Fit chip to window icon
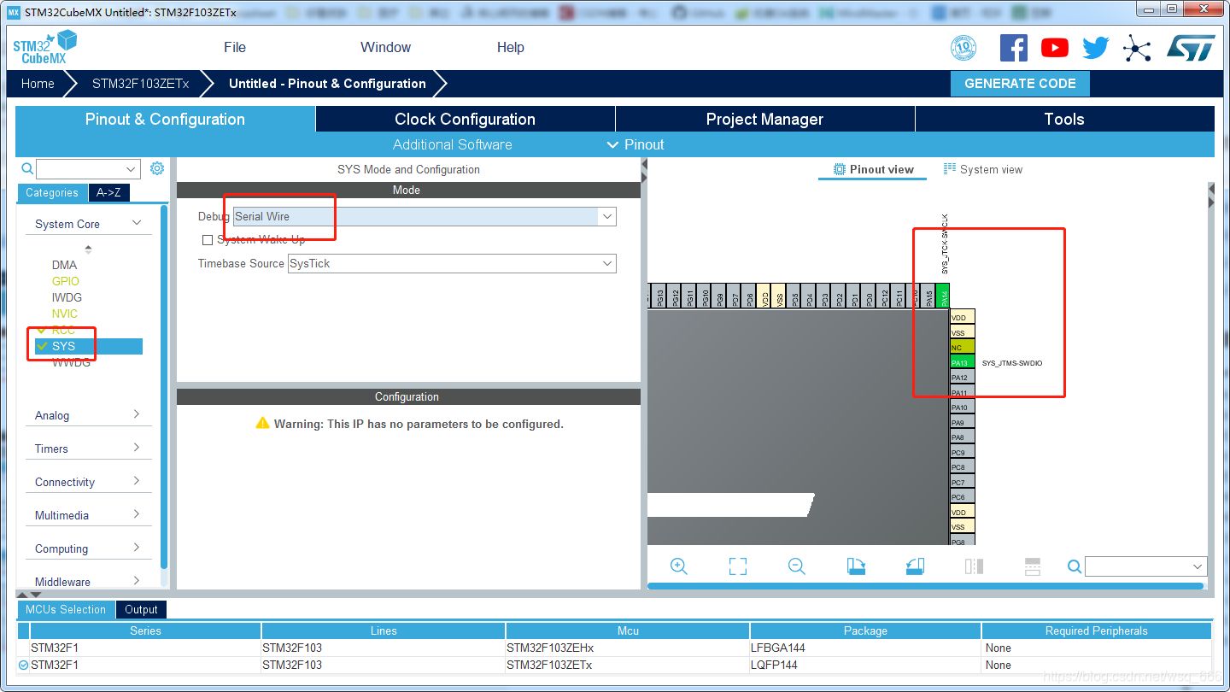 pyautogui.click(x=738, y=566)
